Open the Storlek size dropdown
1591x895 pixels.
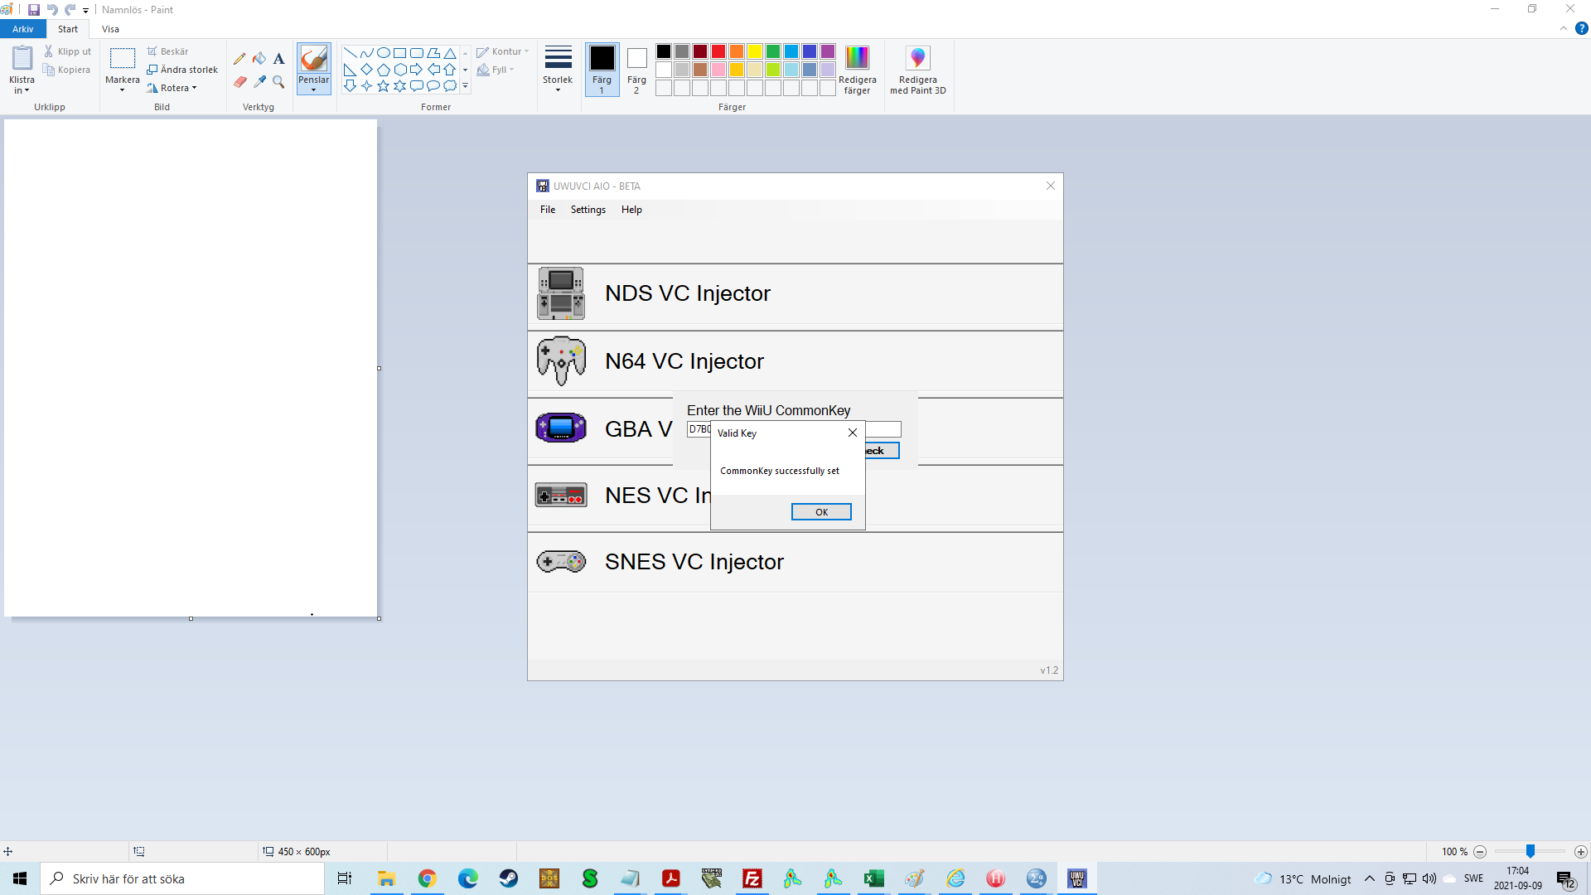pos(558,70)
